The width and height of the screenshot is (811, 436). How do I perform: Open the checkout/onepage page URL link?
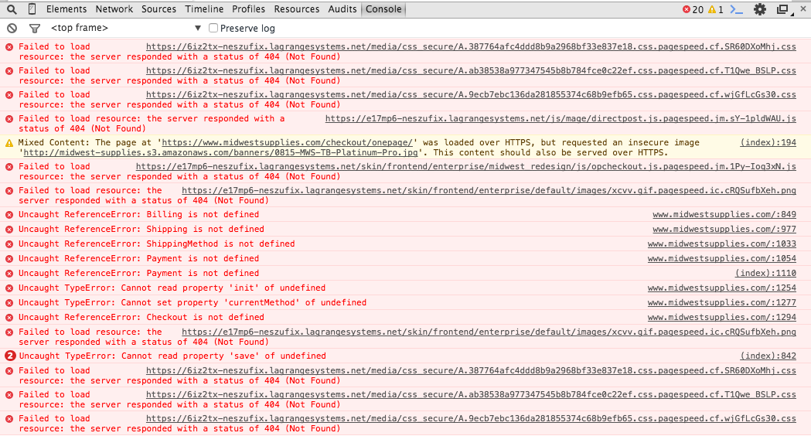pos(287,143)
